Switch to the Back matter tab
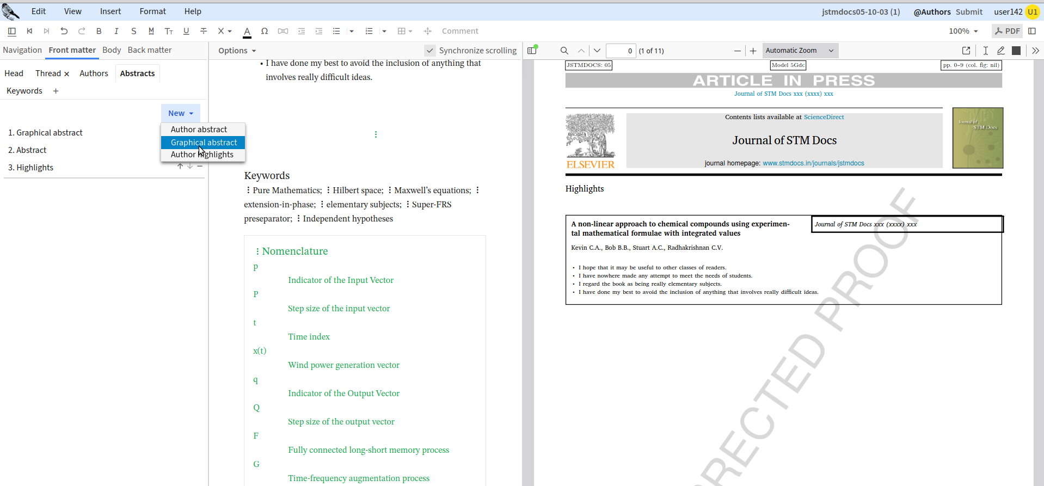The height and width of the screenshot is (486, 1044). 149,50
